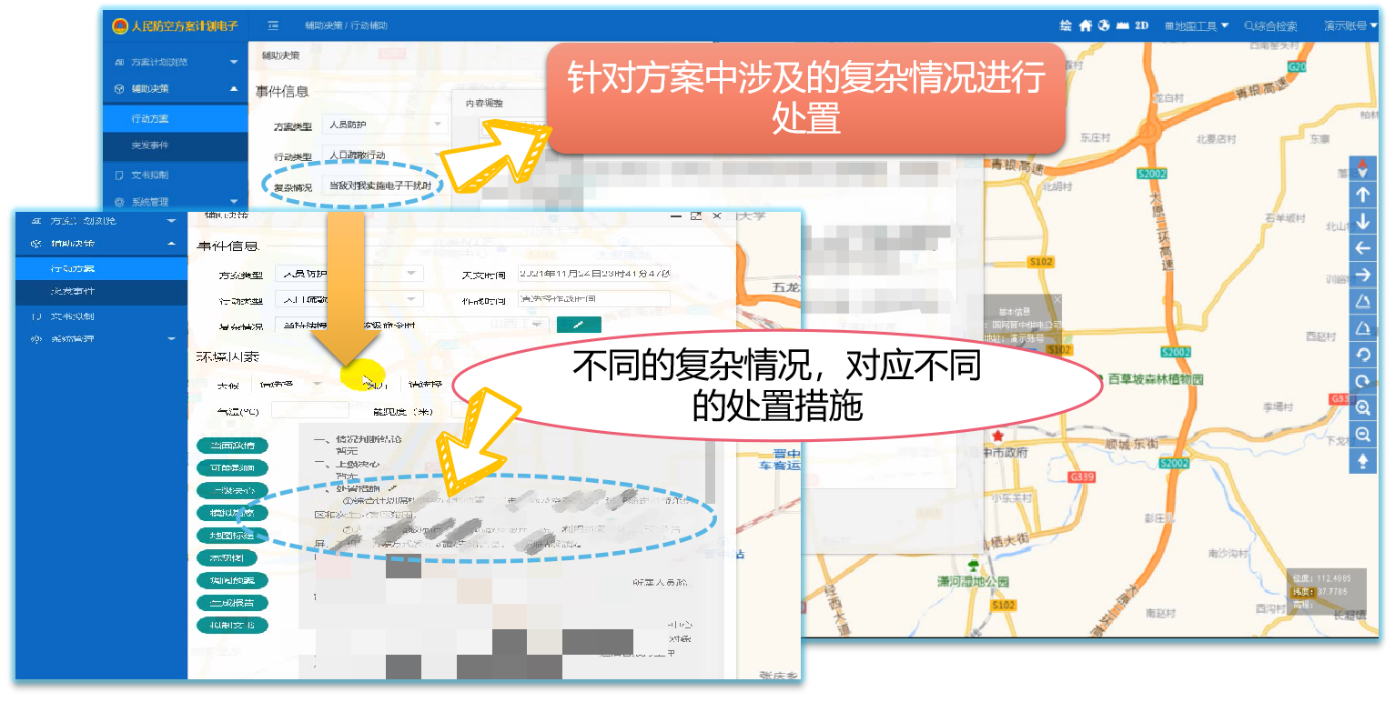
Task: Open 综合检索 search
Action: (x=1271, y=26)
